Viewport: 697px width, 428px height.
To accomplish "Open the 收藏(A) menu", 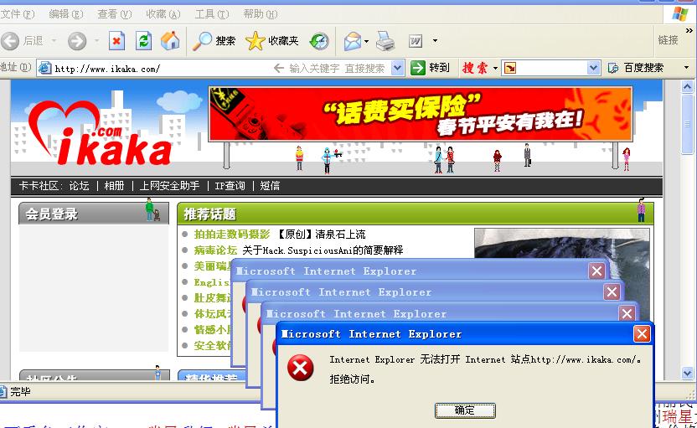I will 163,14.
